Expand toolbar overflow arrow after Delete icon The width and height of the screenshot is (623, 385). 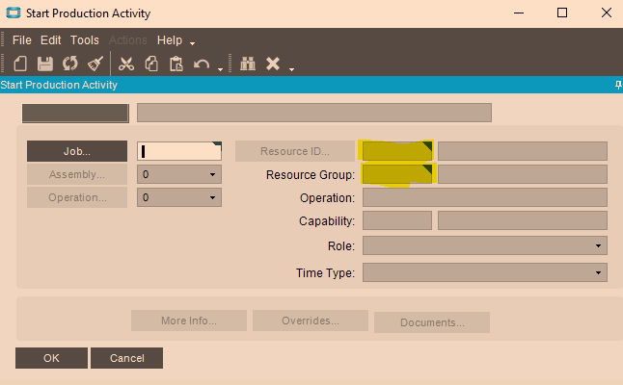pos(291,69)
